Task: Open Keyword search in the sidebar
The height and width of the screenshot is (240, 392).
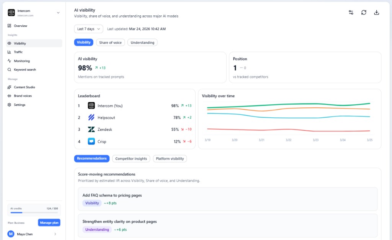Action: (34, 69)
